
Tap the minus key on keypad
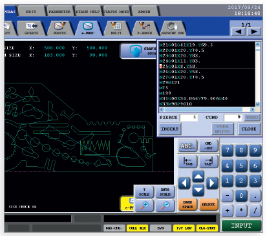(227, 196)
